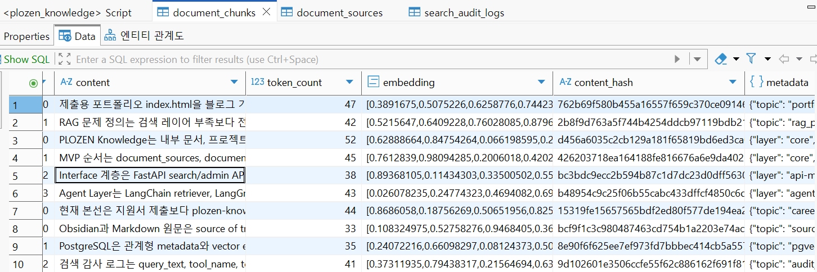Select token_count cell with value 47
The height and width of the screenshot is (272, 817).
tap(304, 105)
